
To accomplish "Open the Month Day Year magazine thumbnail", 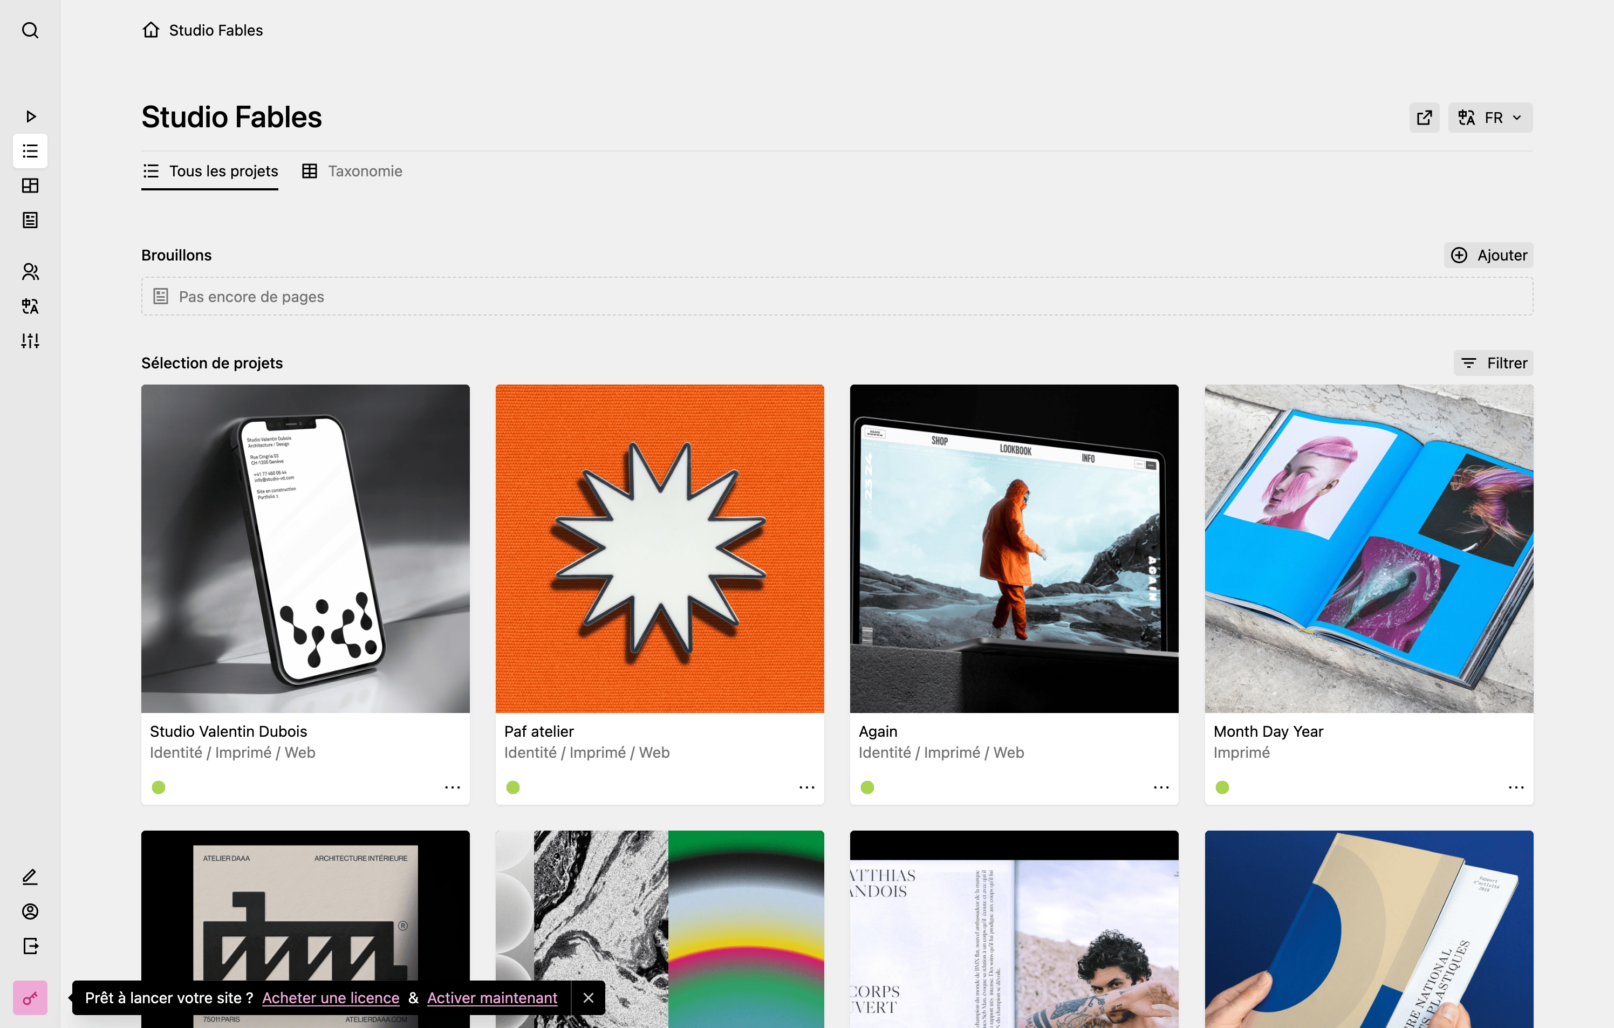I will pos(1369,548).
